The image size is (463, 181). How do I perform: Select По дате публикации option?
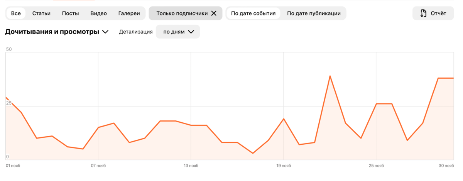point(314,13)
